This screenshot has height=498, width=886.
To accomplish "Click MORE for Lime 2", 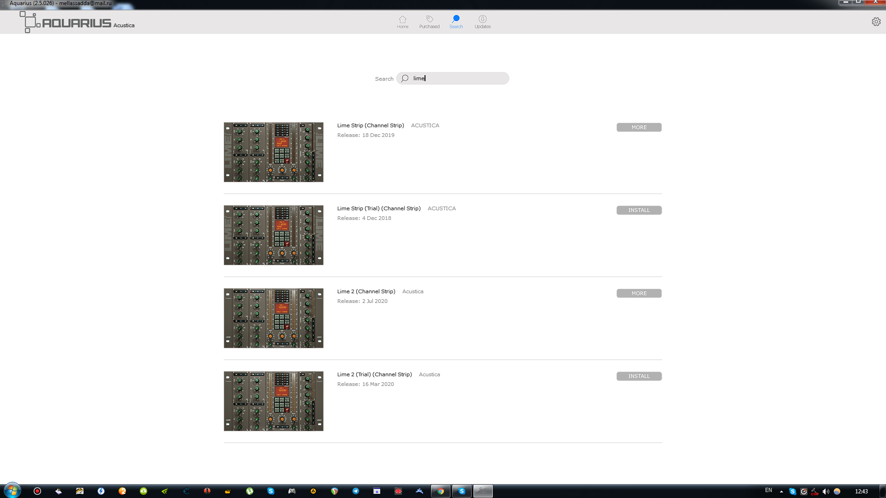I will pyautogui.click(x=639, y=293).
